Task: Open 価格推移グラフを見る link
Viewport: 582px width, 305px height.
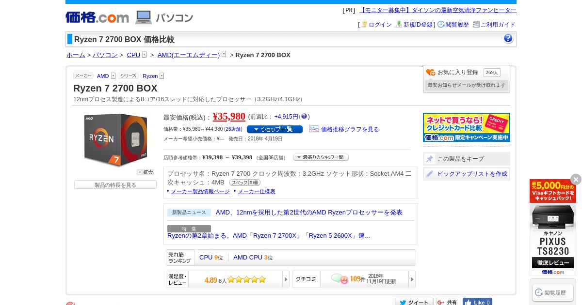Action: pos(350,129)
